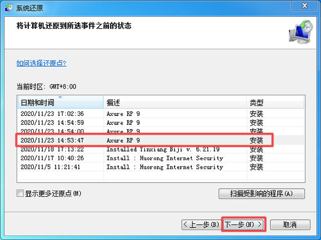Select the restore point dated 2020/11/23 14:53:47
The image size is (321, 240).
click(160, 140)
